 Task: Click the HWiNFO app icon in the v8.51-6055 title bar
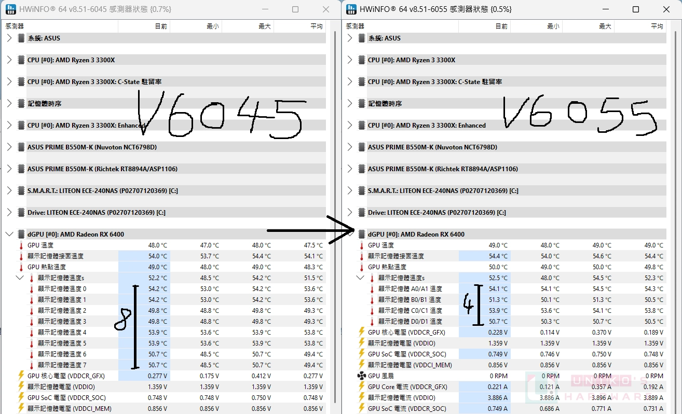[351, 9]
